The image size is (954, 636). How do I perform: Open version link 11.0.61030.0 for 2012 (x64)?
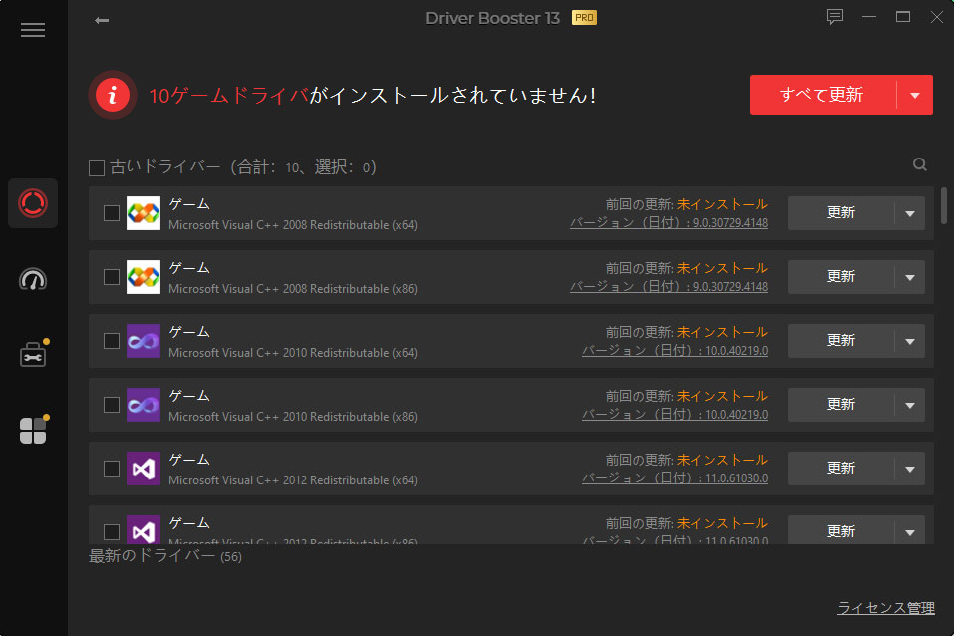pyautogui.click(x=675, y=478)
